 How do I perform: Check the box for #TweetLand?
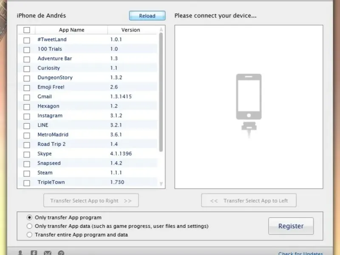[x=27, y=40]
